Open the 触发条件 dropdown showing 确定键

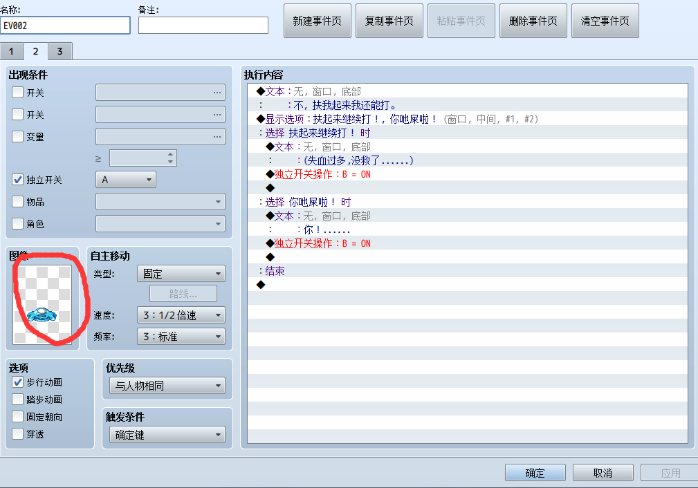tap(167, 435)
